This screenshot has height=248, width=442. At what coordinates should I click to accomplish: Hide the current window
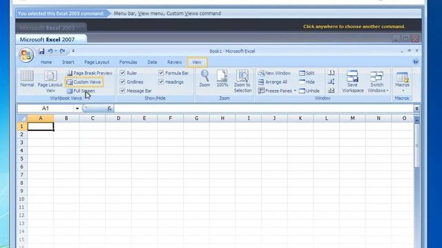(x=307, y=82)
